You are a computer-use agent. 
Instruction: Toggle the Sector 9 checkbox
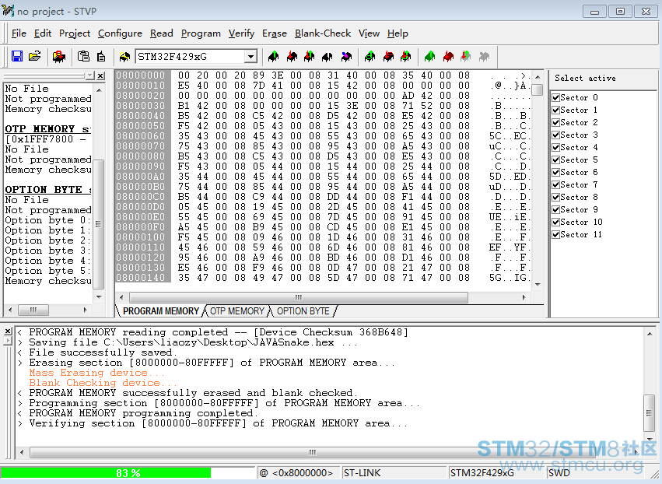tap(556, 209)
